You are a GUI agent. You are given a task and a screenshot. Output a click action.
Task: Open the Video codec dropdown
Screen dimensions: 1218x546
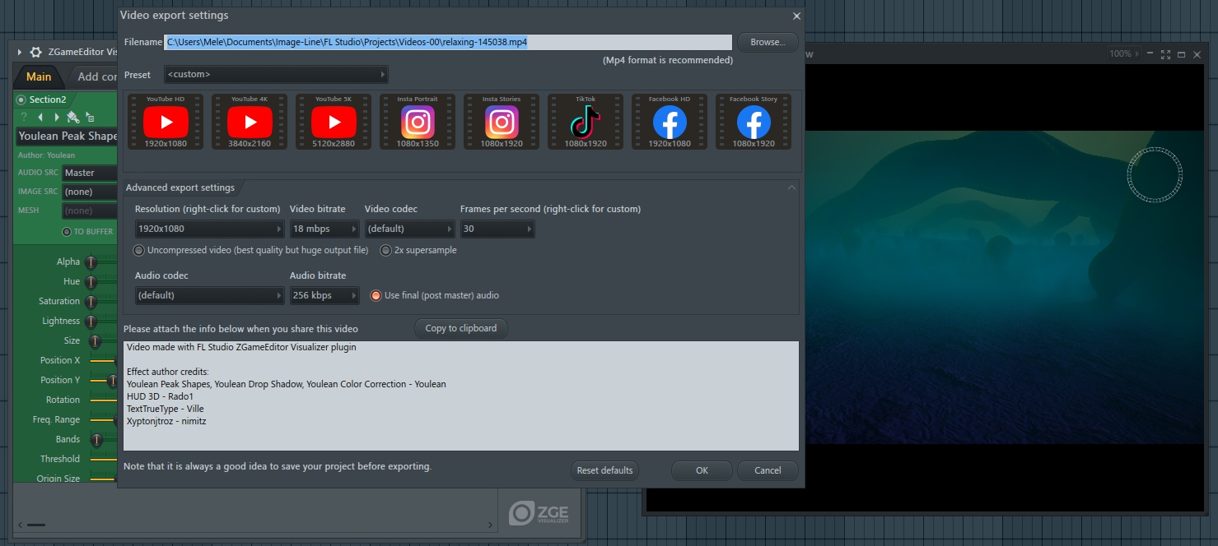[x=410, y=229]
